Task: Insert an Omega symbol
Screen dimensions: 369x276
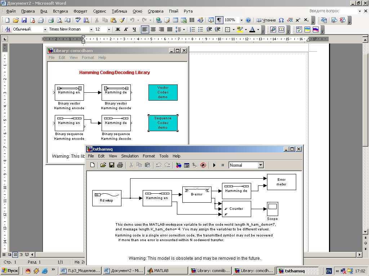Action: pos(281,20)
